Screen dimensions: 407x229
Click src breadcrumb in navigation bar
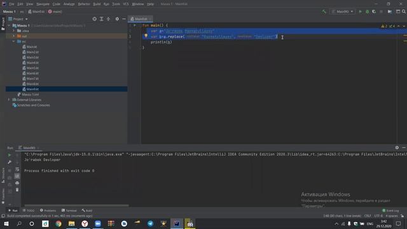[22, 11]
